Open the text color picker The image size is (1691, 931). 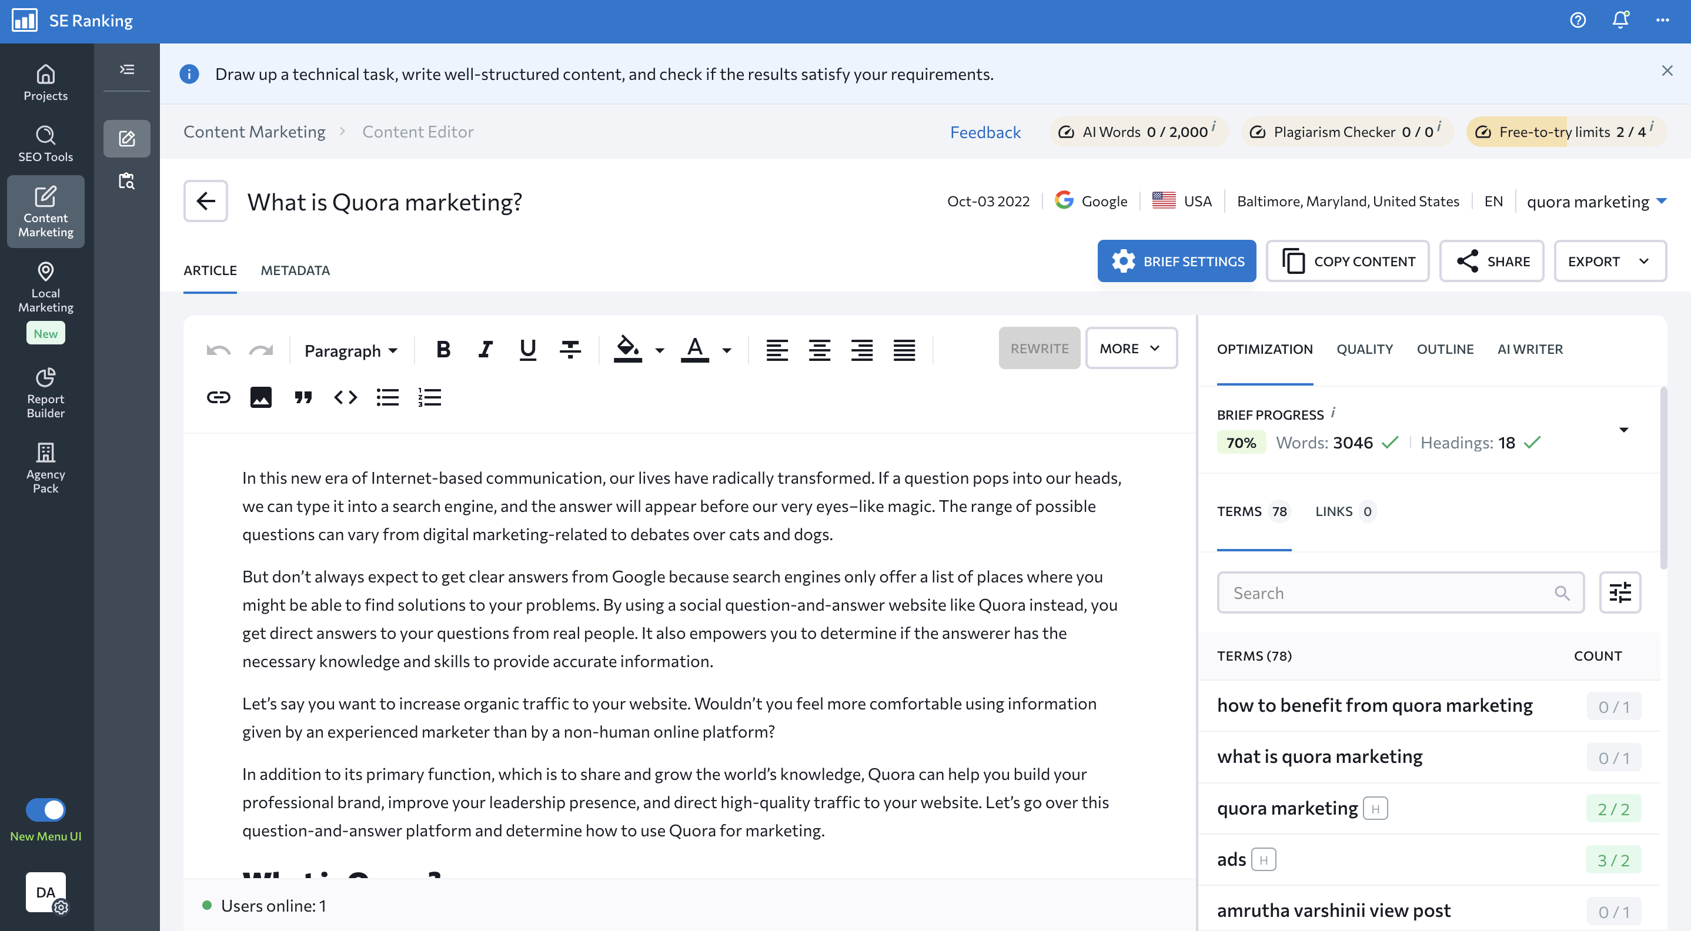pos(694,349)
